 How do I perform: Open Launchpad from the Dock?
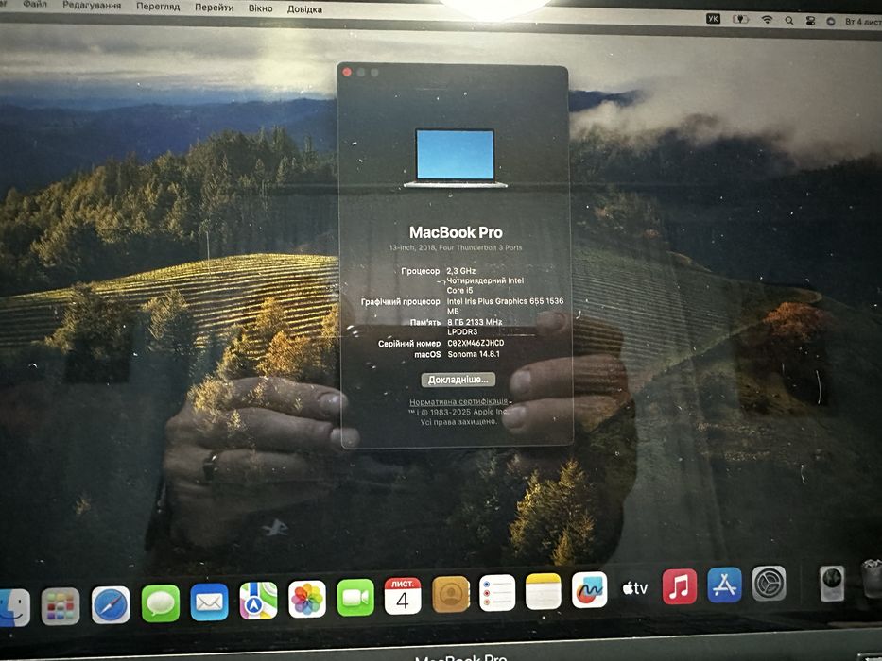pos(61,606)
